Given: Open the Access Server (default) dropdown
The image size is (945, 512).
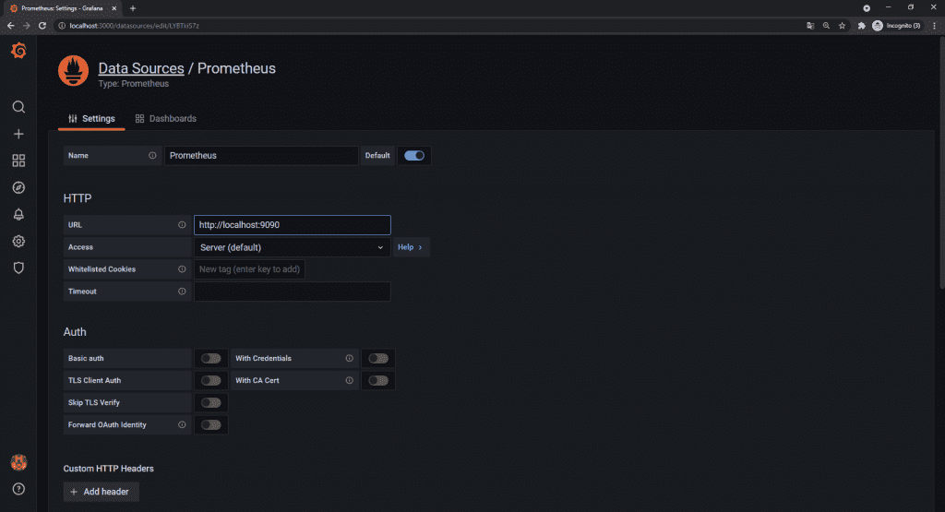Looking at the screenshot, I should 293,247.
